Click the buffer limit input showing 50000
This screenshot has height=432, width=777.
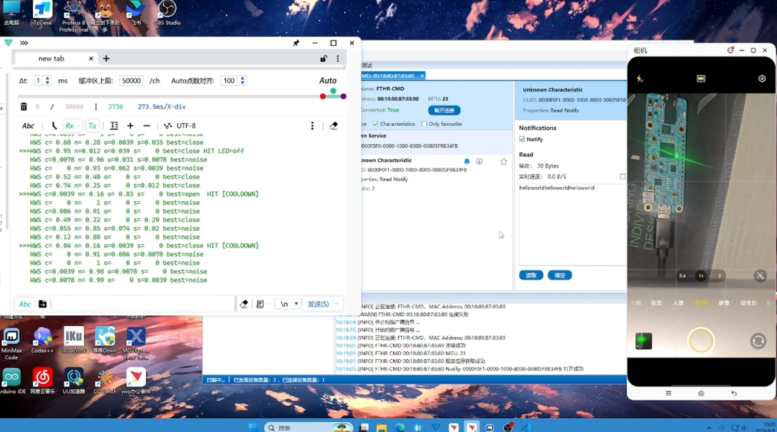pos(131,81)
